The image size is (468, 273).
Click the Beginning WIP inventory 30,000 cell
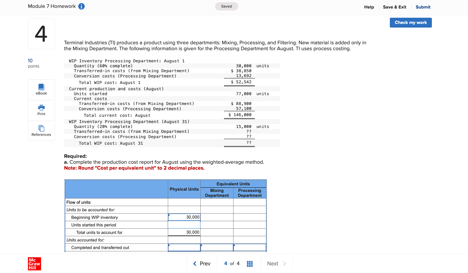184,217
